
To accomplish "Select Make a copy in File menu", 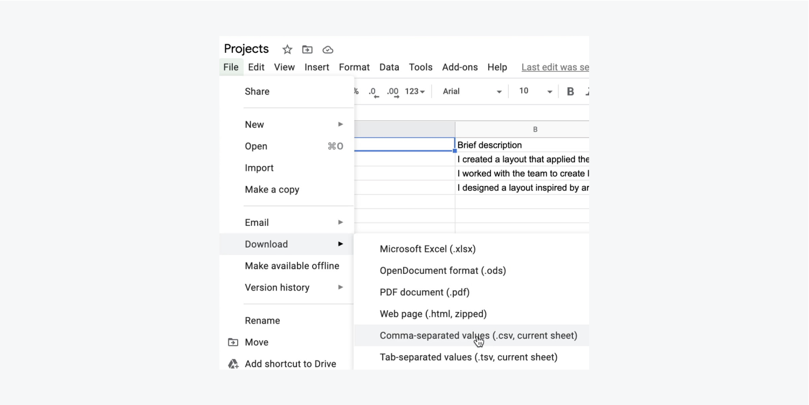I will point(272,190).
